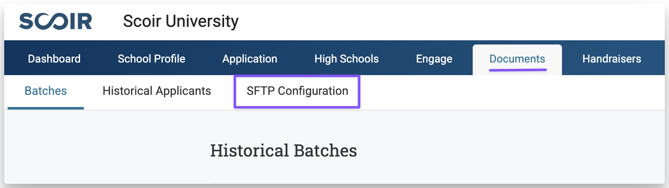This screenshot has height=188, width=669.
Task: Click the purple underline beneath Documents
Action: 518,70
